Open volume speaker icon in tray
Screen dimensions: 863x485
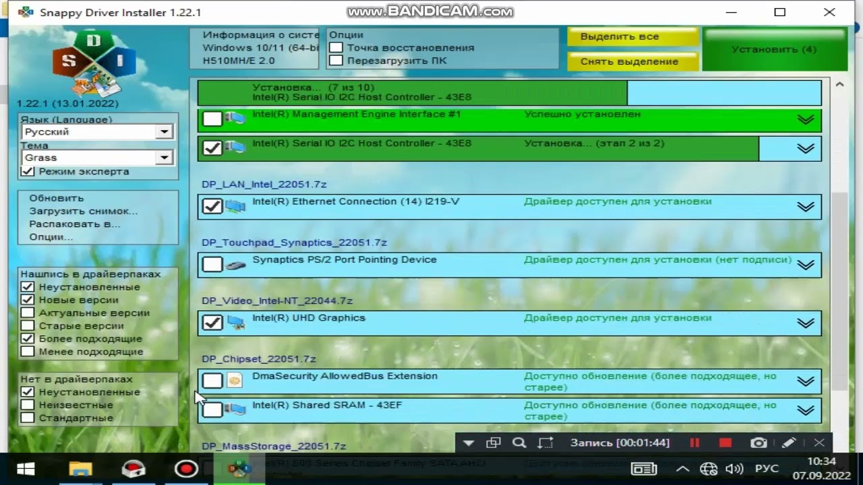(x=734, y=469)
